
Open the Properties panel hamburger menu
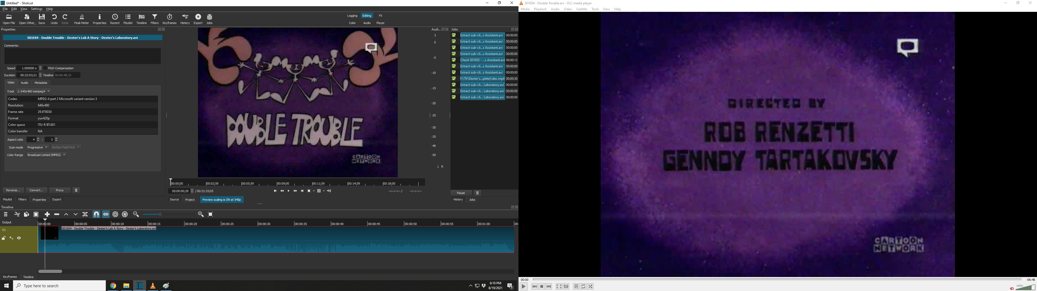tap(76, 190)
